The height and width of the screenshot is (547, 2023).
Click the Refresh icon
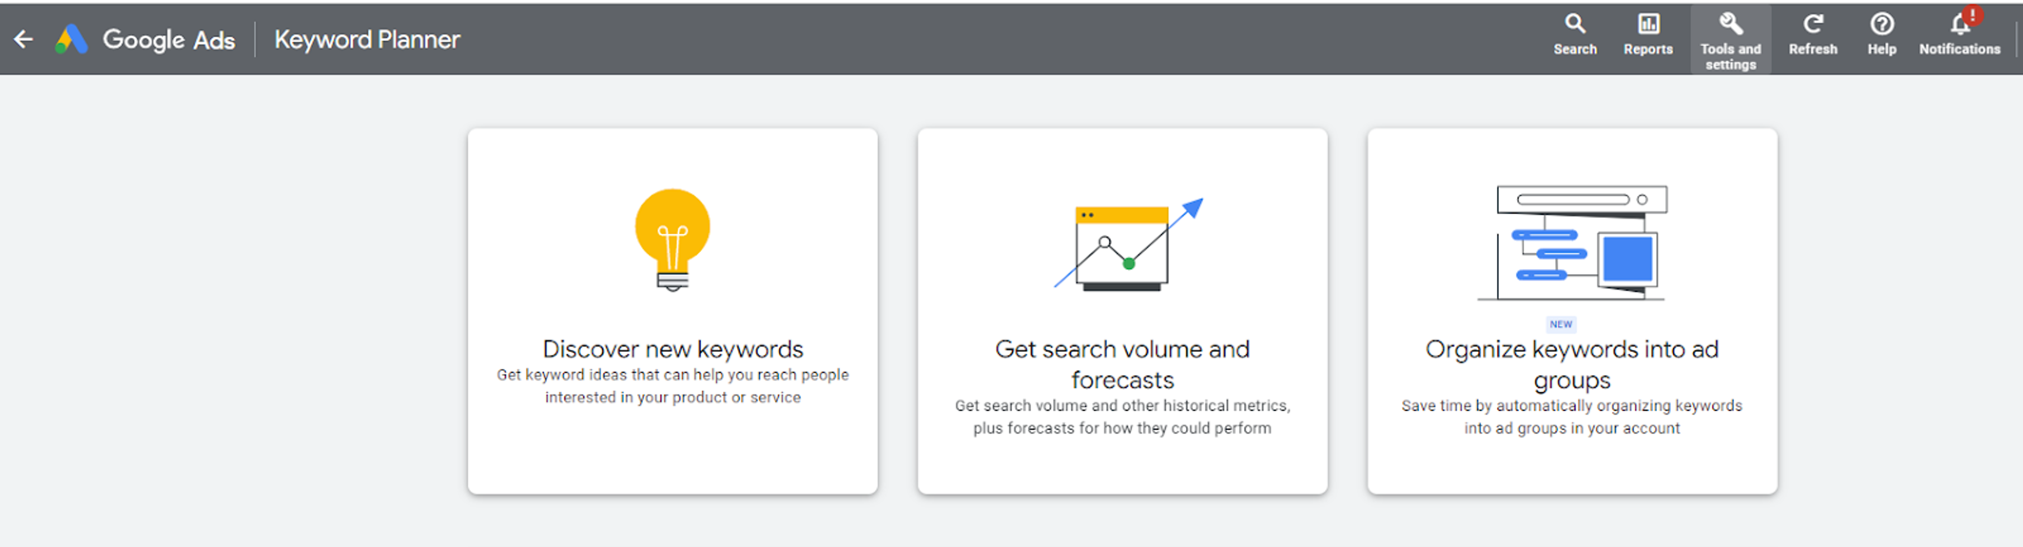click(1812, 24)
